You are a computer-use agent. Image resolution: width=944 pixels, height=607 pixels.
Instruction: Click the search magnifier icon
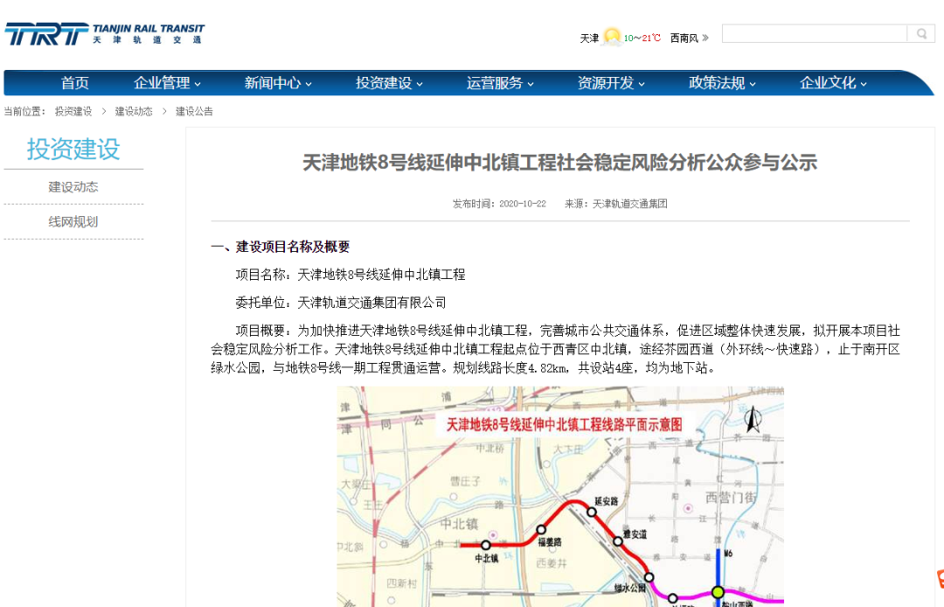tap(921, 34)
